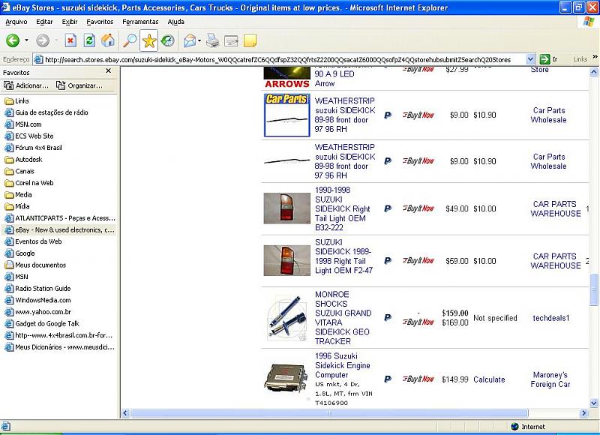Click the Calculate shipping link
The height and width of the screenshot is (435, 600).
pyautogui.click(x=489, y=379)
